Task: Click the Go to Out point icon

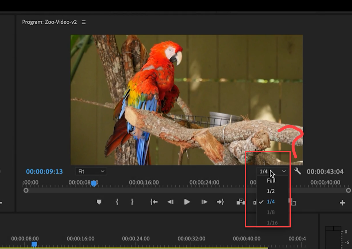Action: pos(221,202)
